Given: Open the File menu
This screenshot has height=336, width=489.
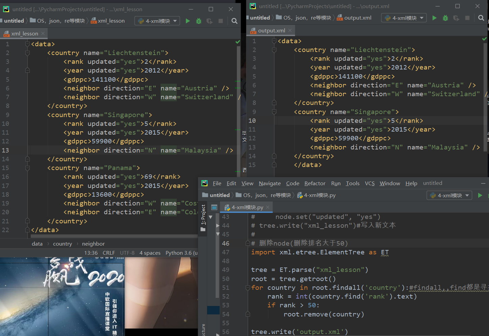Looking at the screenshot, I should 217,183.
